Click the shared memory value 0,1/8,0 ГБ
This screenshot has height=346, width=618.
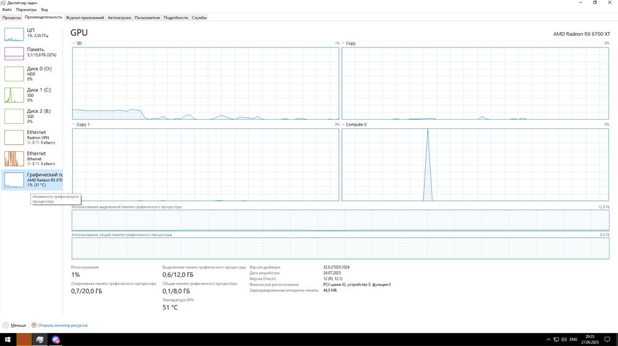click(176, 291)
